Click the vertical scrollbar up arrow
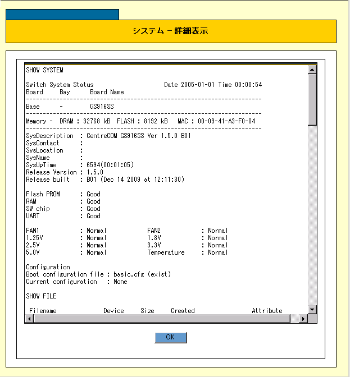The height and width of the screenshot is (377, 350). coord(312,70)
